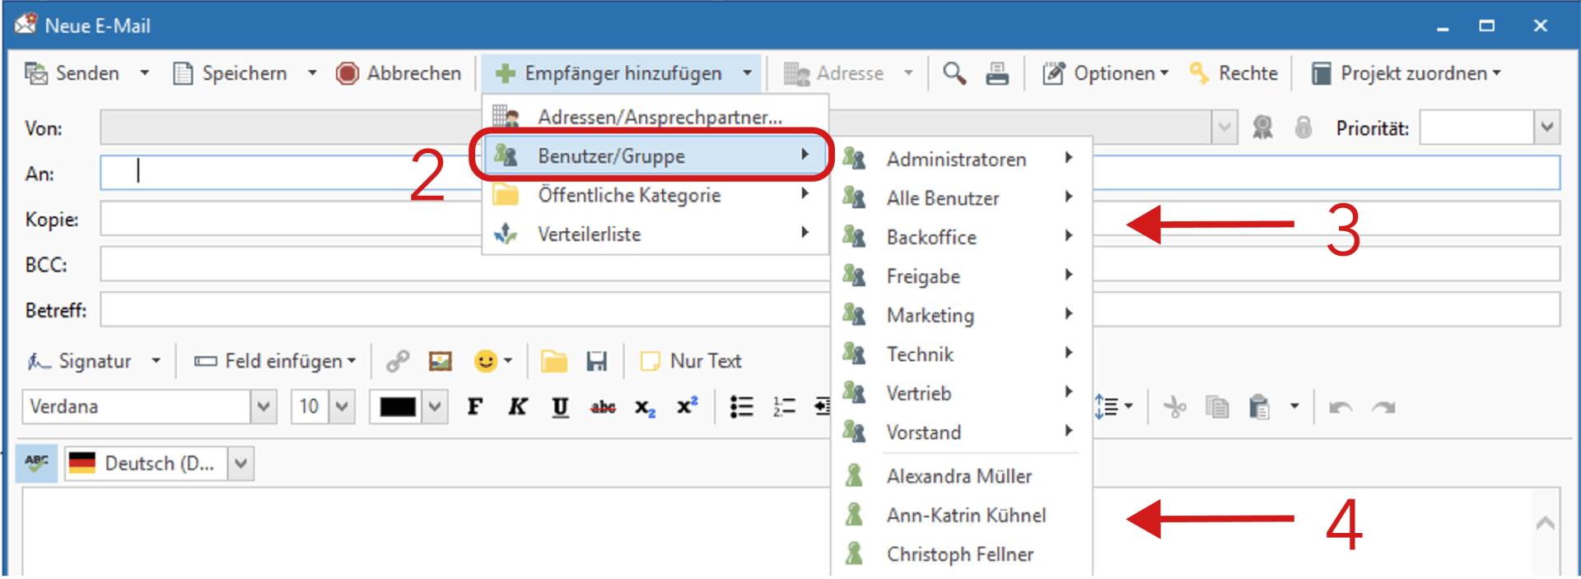1581x579 pixels.
Task: Toggle underline U formatting
Action: (561, 406)
